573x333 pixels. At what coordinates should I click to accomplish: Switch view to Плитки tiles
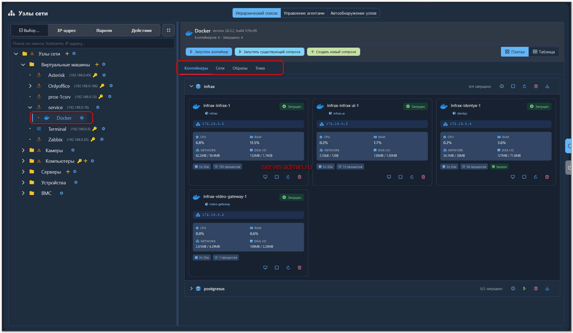click(515, 52)
